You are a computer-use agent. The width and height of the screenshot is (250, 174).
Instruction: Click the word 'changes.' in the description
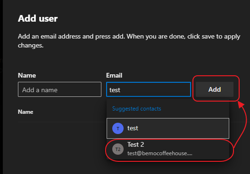31,46
